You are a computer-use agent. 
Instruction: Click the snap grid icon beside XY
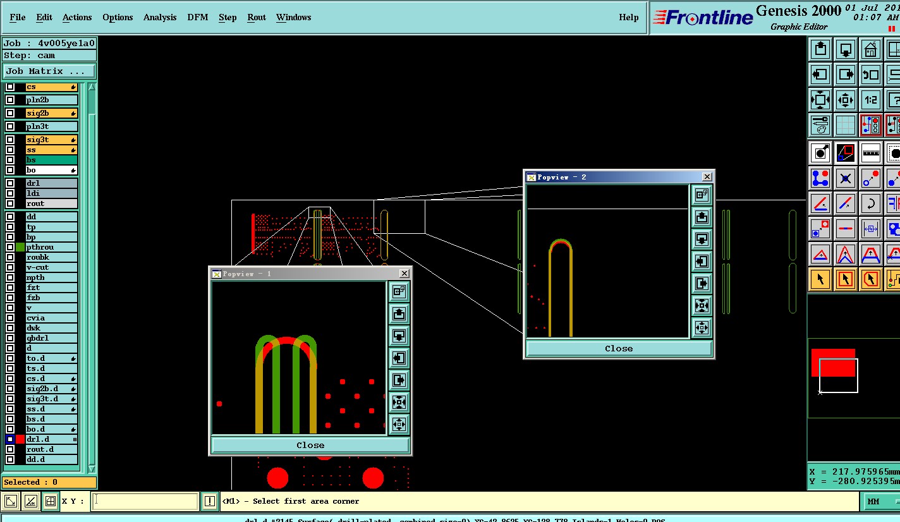[51, 502]
